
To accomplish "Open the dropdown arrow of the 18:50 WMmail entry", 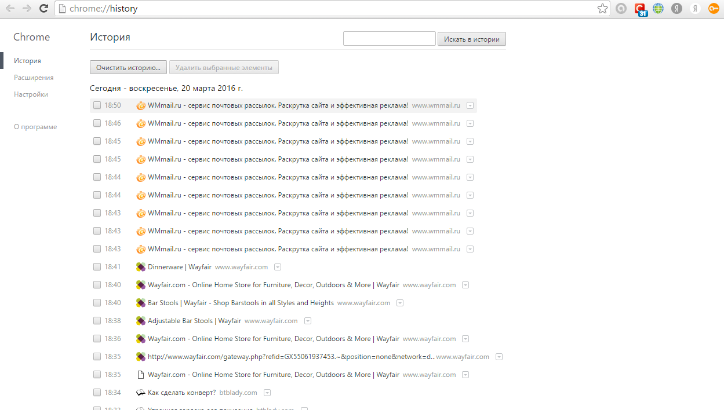I will [x=470, y=105].
